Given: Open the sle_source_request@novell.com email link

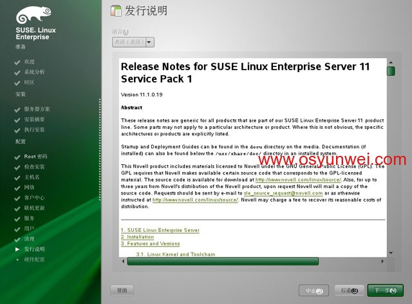Looking at the screenshot, I should pos(283,193).
